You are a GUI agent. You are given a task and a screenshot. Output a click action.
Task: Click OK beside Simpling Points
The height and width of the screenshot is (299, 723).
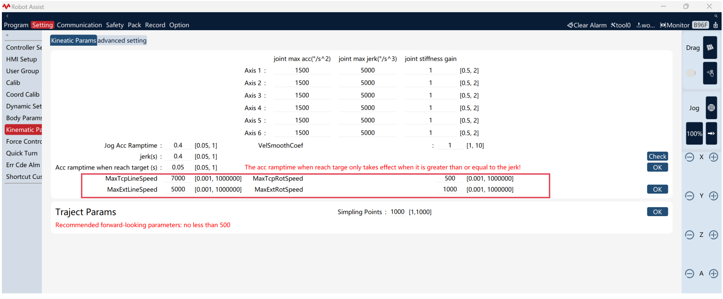657,212
